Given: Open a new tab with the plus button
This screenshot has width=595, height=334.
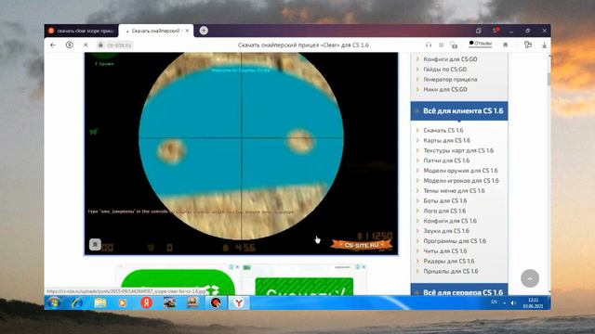Looking at the screenshot, I should pos(204,31).
